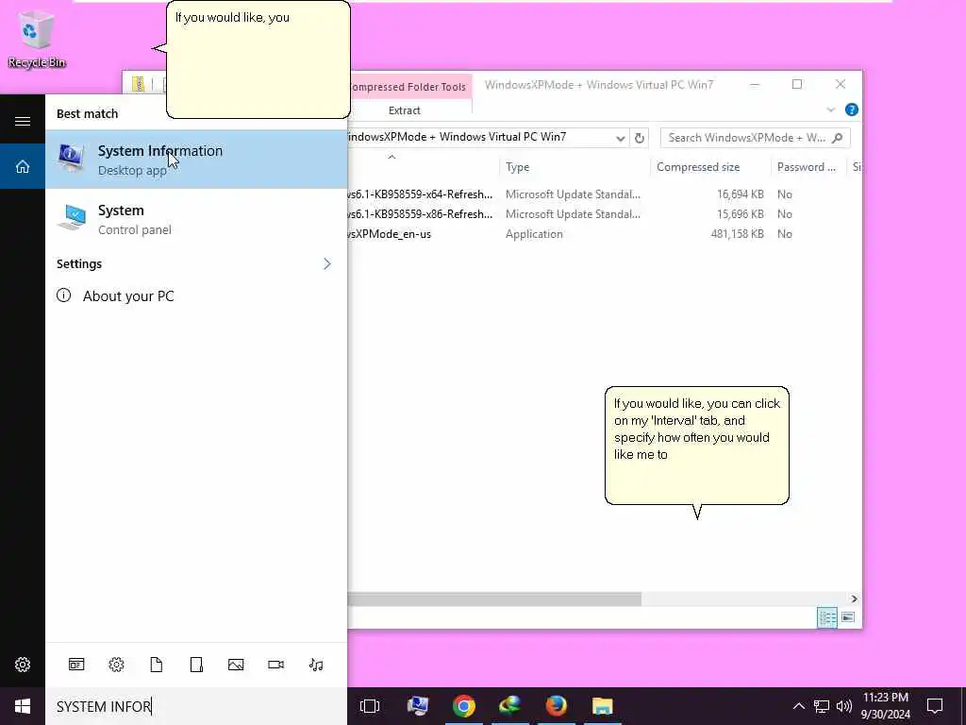This screenshot has width=966, height=725.
Task: Maximize the Explorer window
Action: tap(797, 84)
